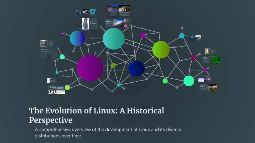Select the cyan circle near the top-right thumbnails

182,36
